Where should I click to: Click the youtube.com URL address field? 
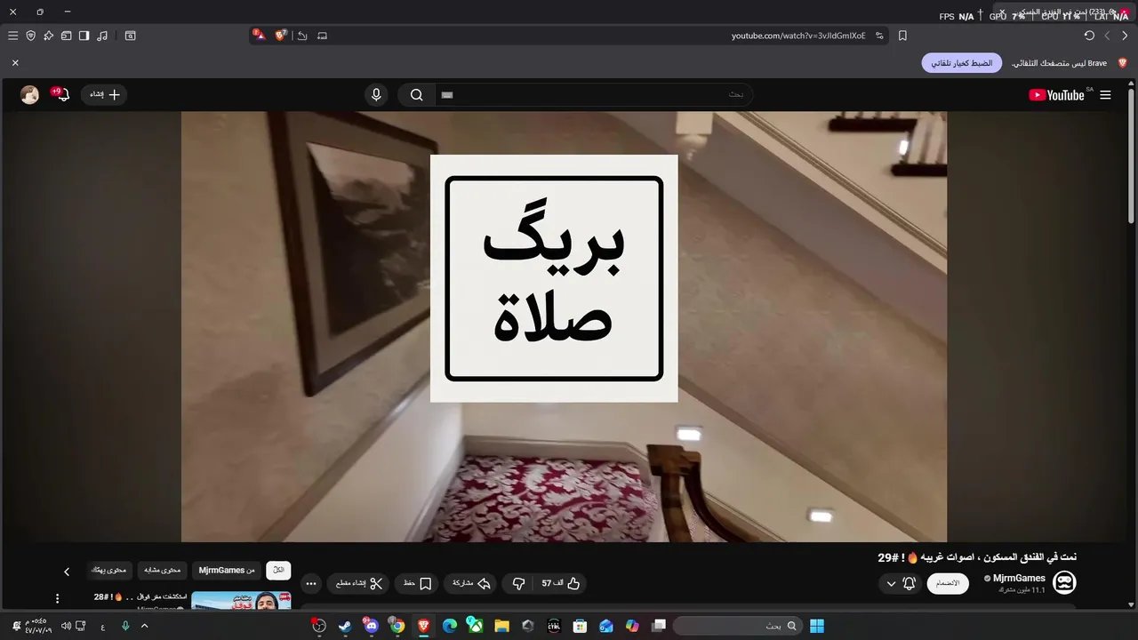point(798,36)
